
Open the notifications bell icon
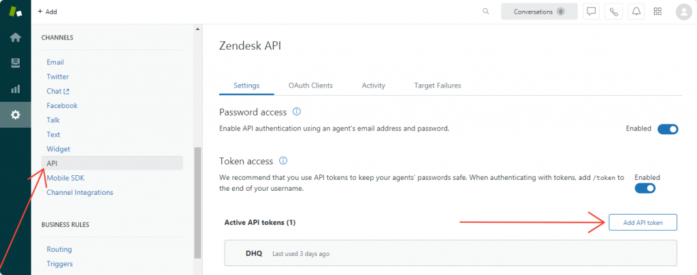(x=635, y=12)
